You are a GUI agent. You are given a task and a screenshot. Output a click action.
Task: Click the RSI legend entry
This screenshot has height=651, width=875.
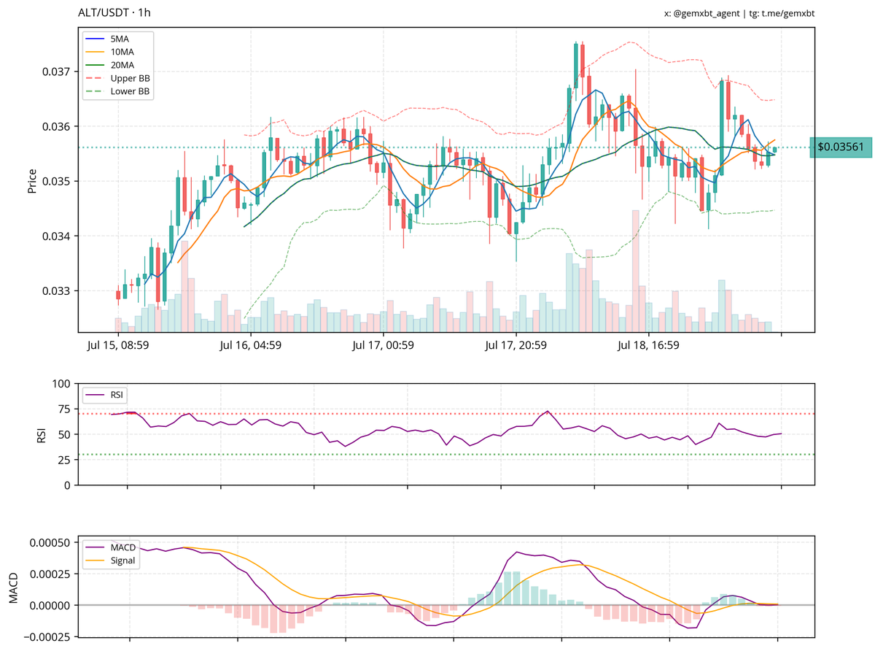click(x=106, y=395)
